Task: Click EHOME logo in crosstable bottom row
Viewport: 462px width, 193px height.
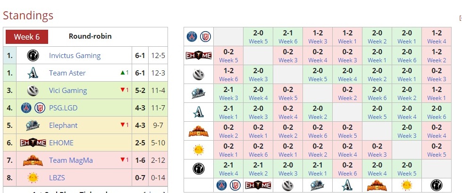Action: click(x=258, y=185)
